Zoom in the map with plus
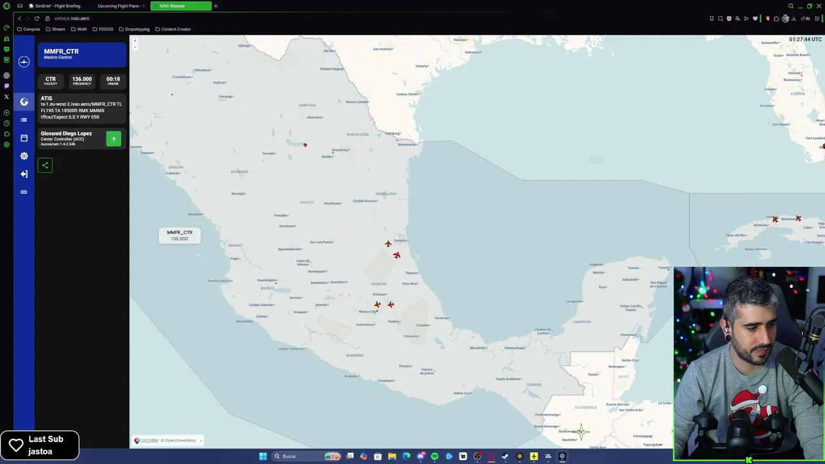This screenshot has width=825, height=464. (x=135, y=41)
